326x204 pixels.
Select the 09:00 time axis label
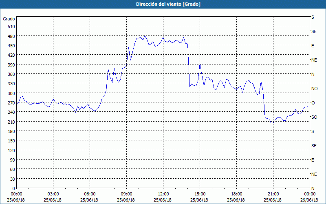pyautogui.click(x=127, y=194)
